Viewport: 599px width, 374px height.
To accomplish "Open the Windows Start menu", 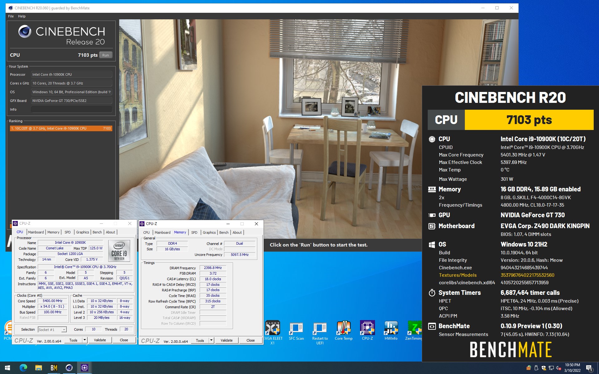I will point(7,368).
